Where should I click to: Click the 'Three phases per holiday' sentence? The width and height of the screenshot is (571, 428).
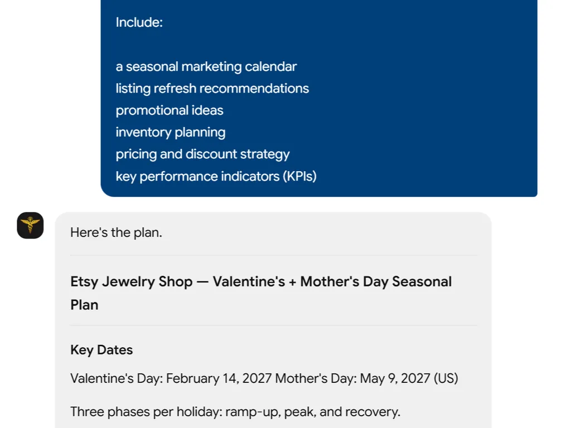pyautogui.click(x=235, y=412)
